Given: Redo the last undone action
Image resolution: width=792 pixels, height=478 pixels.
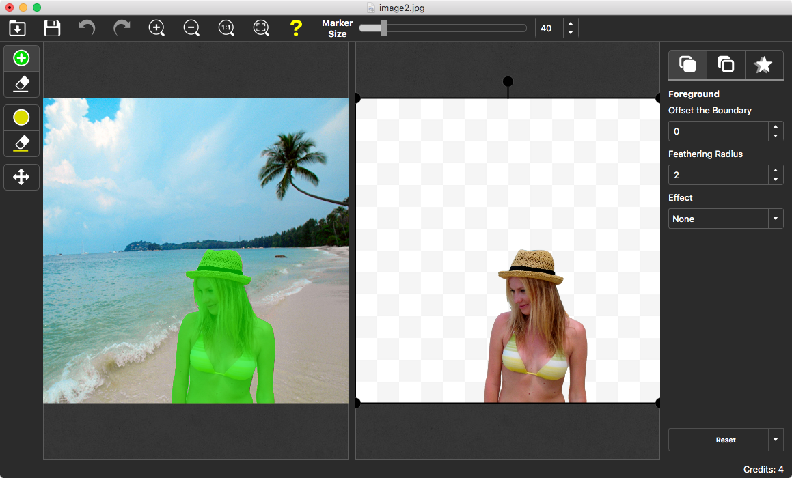Looking at the screenshot, I should 122,28.
